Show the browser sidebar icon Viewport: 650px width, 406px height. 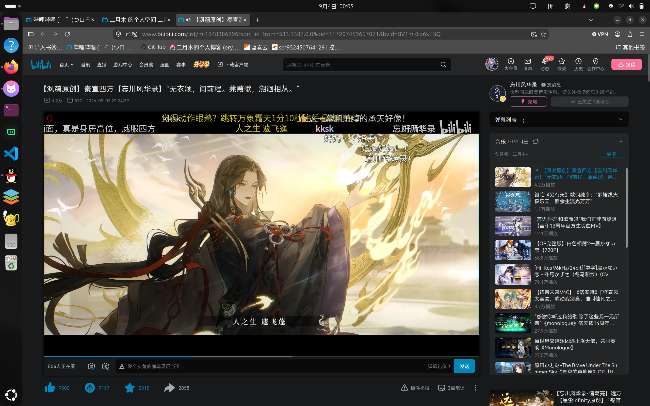(x=31, y=34)
